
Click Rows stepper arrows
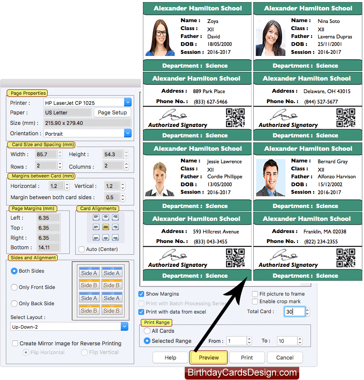pyautogui.click(x=60, y=165)
